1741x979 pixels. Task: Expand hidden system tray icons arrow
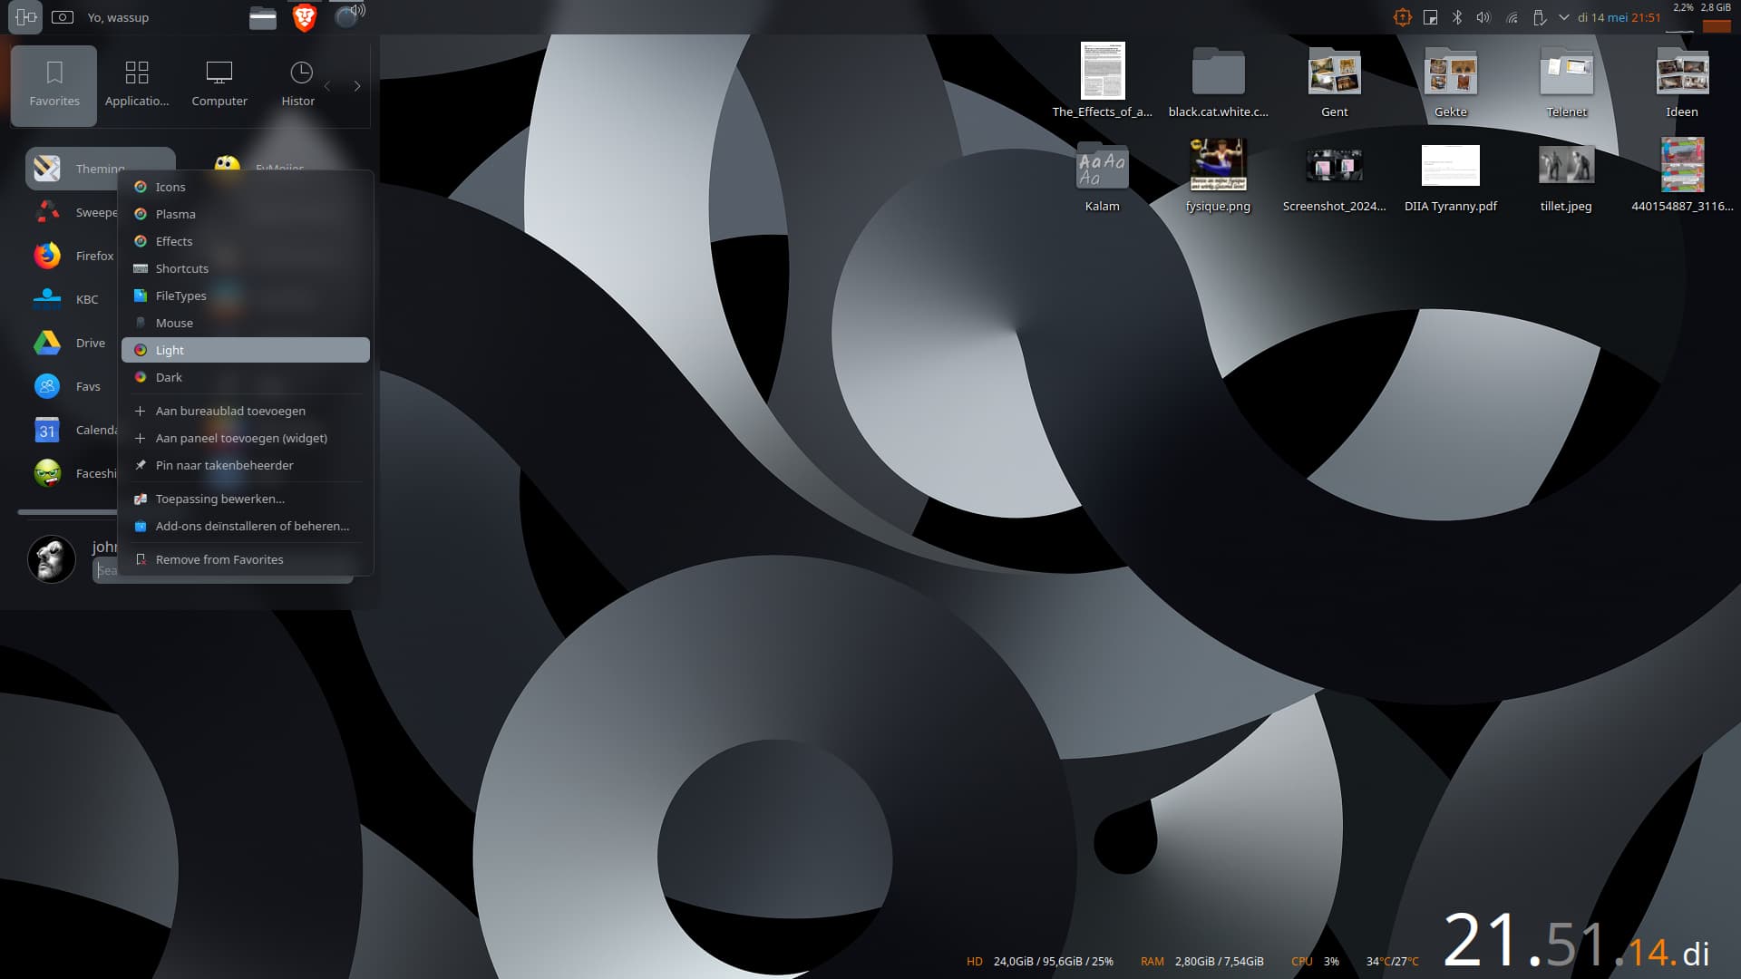click(x=1564, y=17)
